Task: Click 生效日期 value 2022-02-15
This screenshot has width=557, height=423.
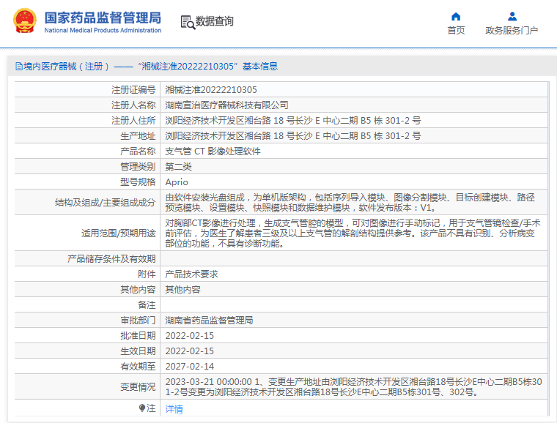Action: point(190,351)
